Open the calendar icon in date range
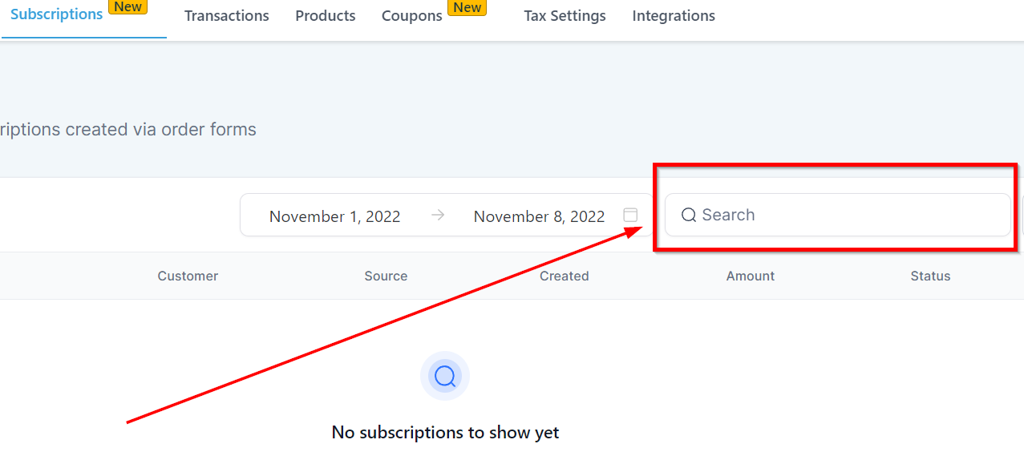Image resolution: width=1024 pixels, height=464 pixels. (x=630, y=215)
